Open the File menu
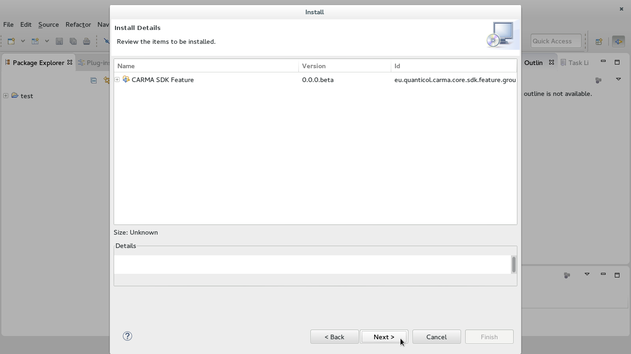 (x=8, y=24)
